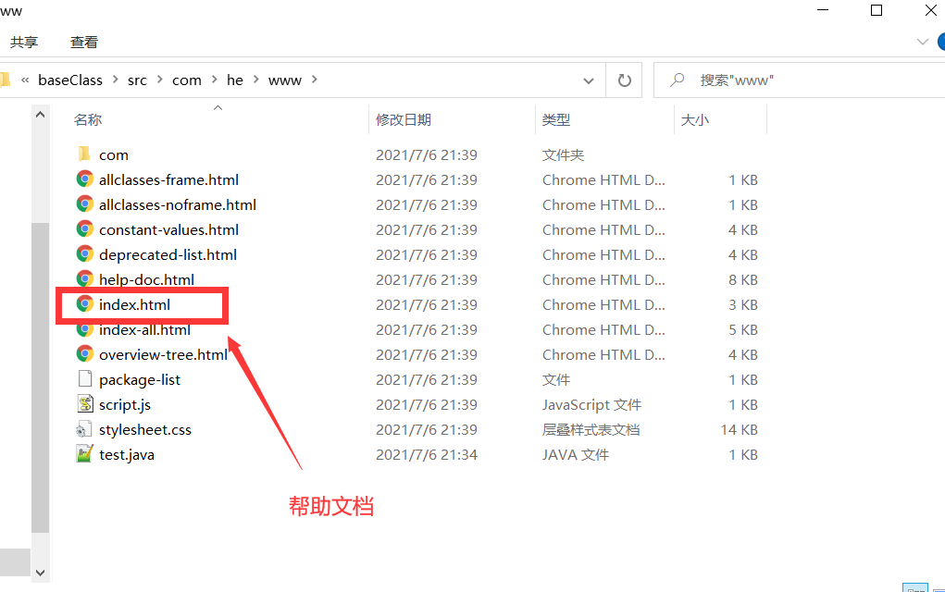This screenshot has height=592, width=945.
Task: Click the stylesheet.css file icon
Action: point(84,429)
